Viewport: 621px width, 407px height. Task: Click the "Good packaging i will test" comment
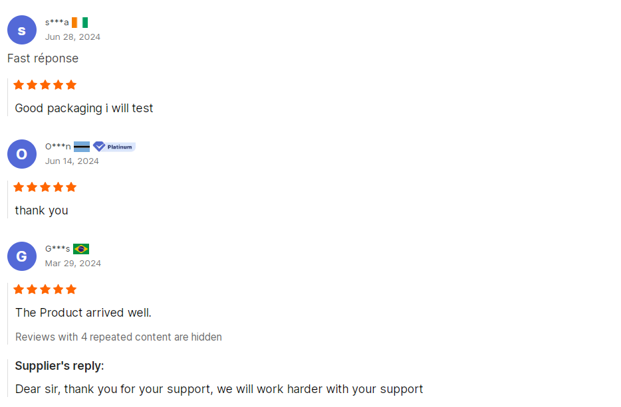[x=84, y=108]
